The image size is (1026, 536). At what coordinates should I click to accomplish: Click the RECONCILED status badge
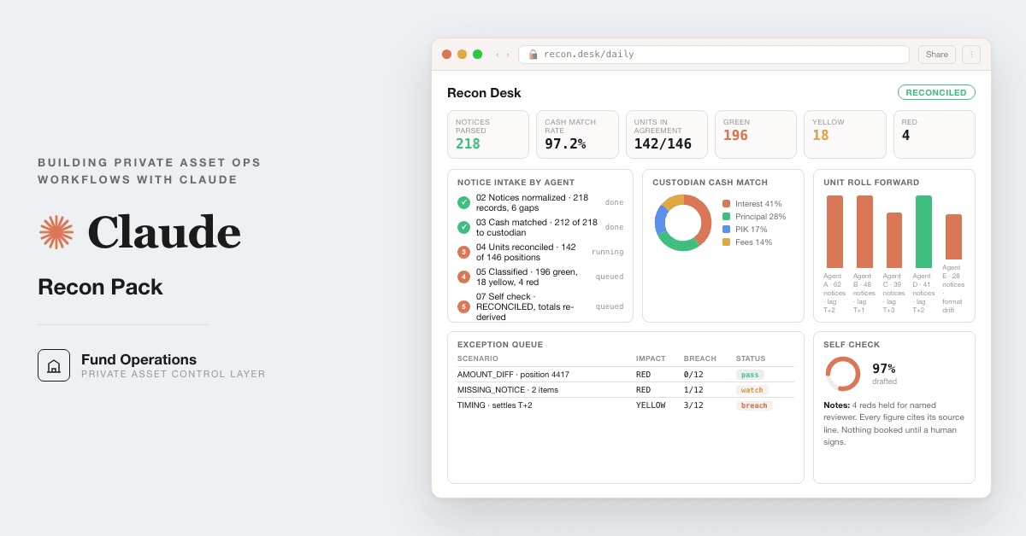click(936, 92)
